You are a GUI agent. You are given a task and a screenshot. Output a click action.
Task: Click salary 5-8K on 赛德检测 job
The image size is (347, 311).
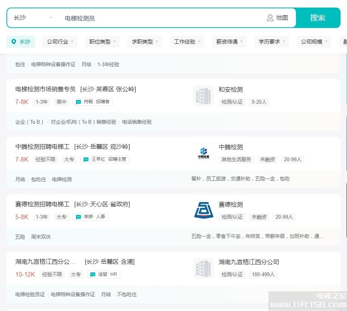22,217
